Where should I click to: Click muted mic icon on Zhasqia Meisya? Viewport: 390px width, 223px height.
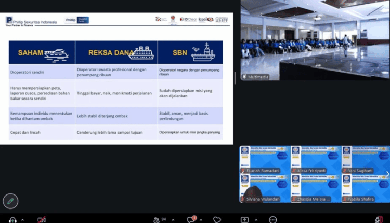click(x=294, y=199)
